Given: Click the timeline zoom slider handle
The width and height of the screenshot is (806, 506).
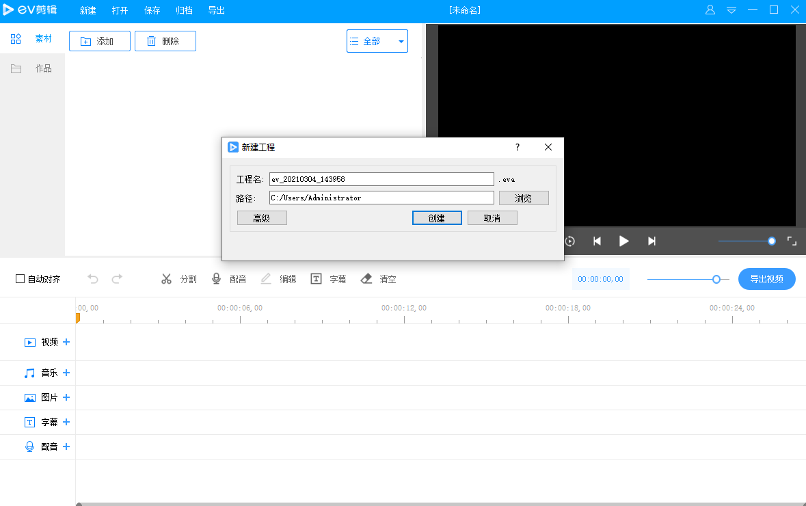Looking at the screenshot, I should tap(716, 279).
